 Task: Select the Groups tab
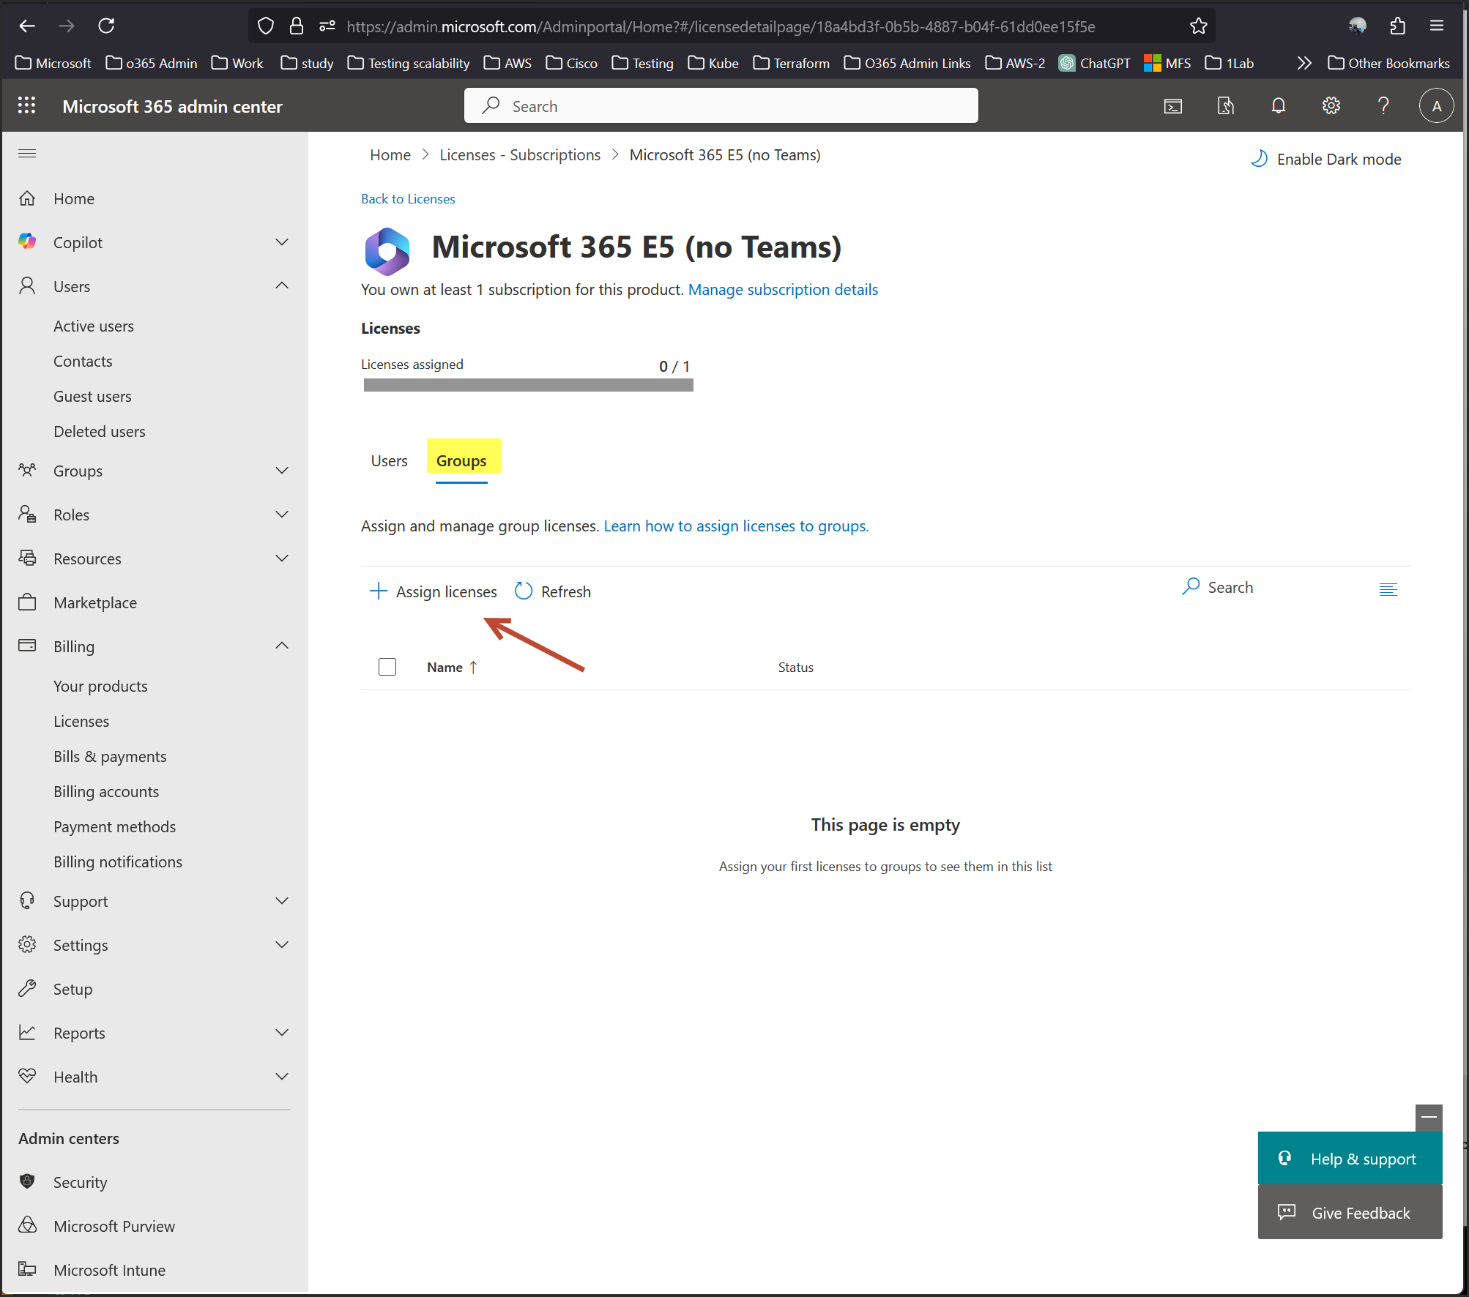click(x=461, y=461)
